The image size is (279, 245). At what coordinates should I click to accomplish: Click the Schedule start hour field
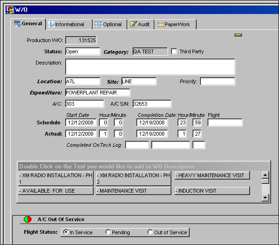pyautogui.click(x=103, y=122)
